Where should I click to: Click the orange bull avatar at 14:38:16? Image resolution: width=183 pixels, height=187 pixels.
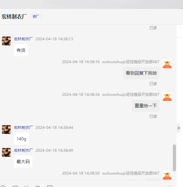[x=167, y=64]
